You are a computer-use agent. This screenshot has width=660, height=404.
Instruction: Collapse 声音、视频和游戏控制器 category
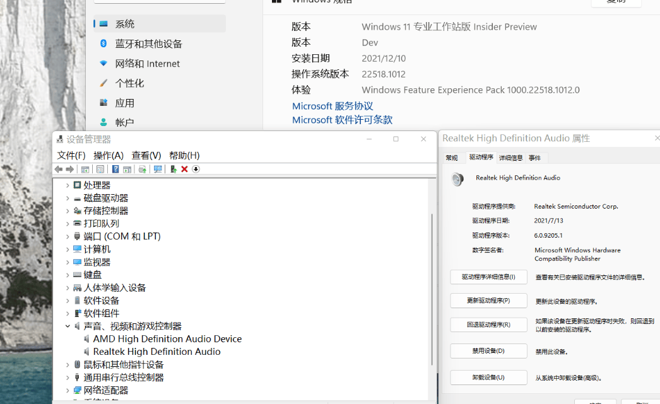coord(67,326)
